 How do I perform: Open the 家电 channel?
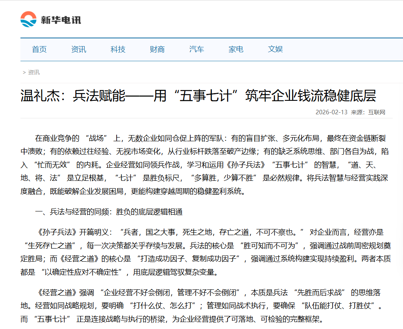(x=236, y=49)
